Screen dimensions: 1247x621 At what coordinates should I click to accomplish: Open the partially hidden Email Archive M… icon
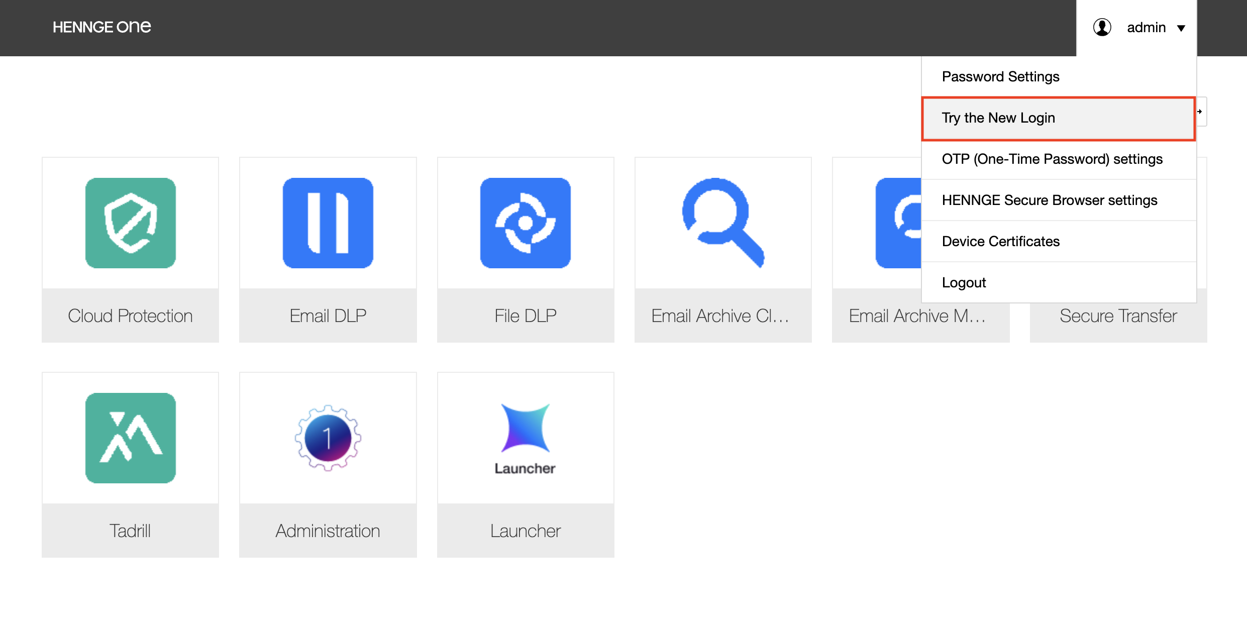pos(898,223)
